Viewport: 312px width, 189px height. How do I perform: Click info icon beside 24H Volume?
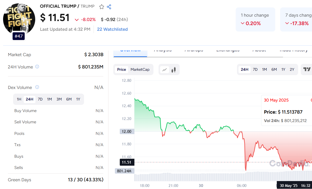click(x=37, y=67)
